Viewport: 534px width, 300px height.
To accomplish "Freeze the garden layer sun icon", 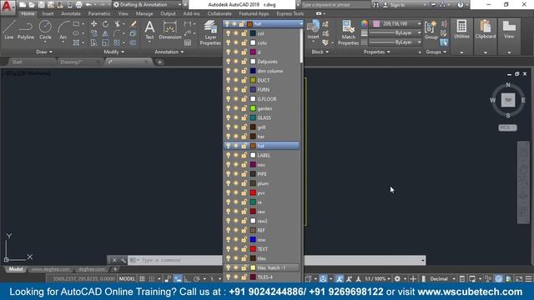I will 235,108.
